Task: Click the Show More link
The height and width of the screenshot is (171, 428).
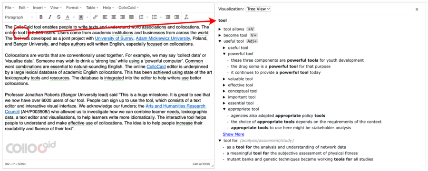Action: [x=233, y=134]
